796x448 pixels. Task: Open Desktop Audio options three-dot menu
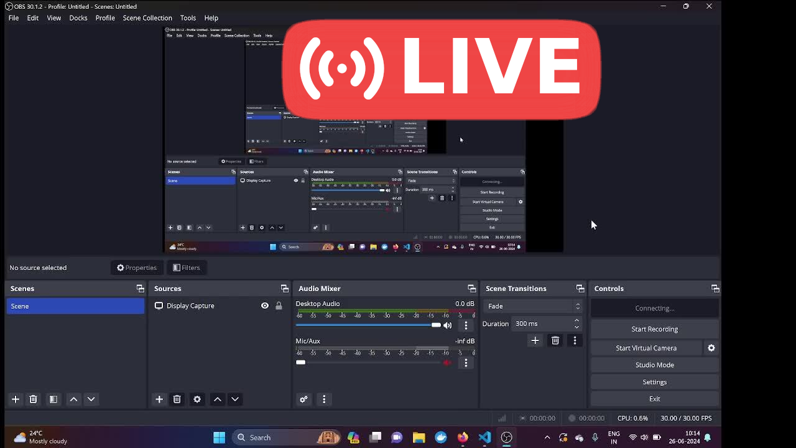click(466, 325)
